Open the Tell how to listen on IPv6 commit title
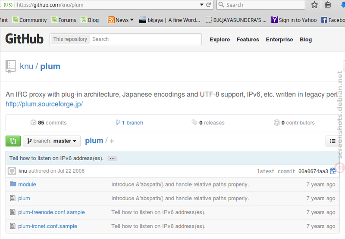This screenshot has width=345, height=239. [56, 158]
